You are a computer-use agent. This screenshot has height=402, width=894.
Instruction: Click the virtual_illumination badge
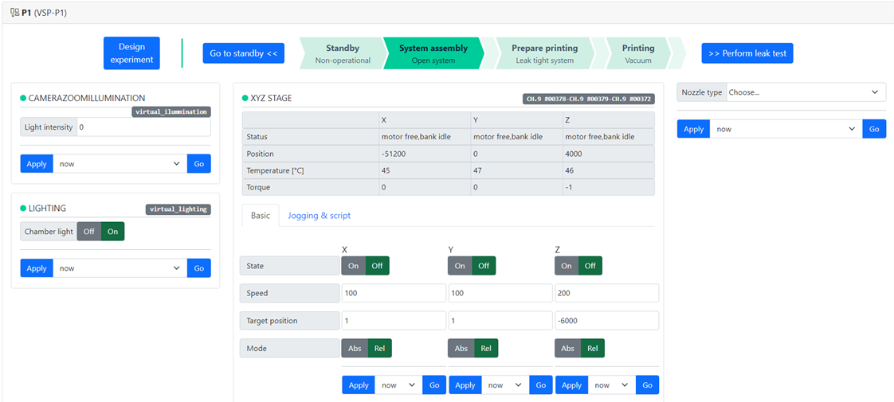(171, 112)
